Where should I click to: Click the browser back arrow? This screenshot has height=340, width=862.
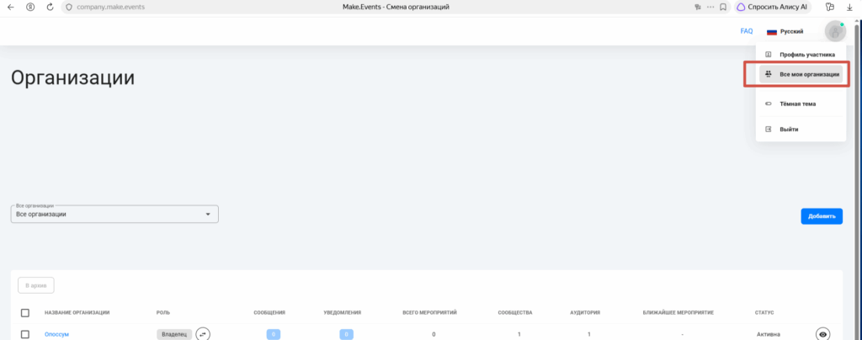point(10,7)
